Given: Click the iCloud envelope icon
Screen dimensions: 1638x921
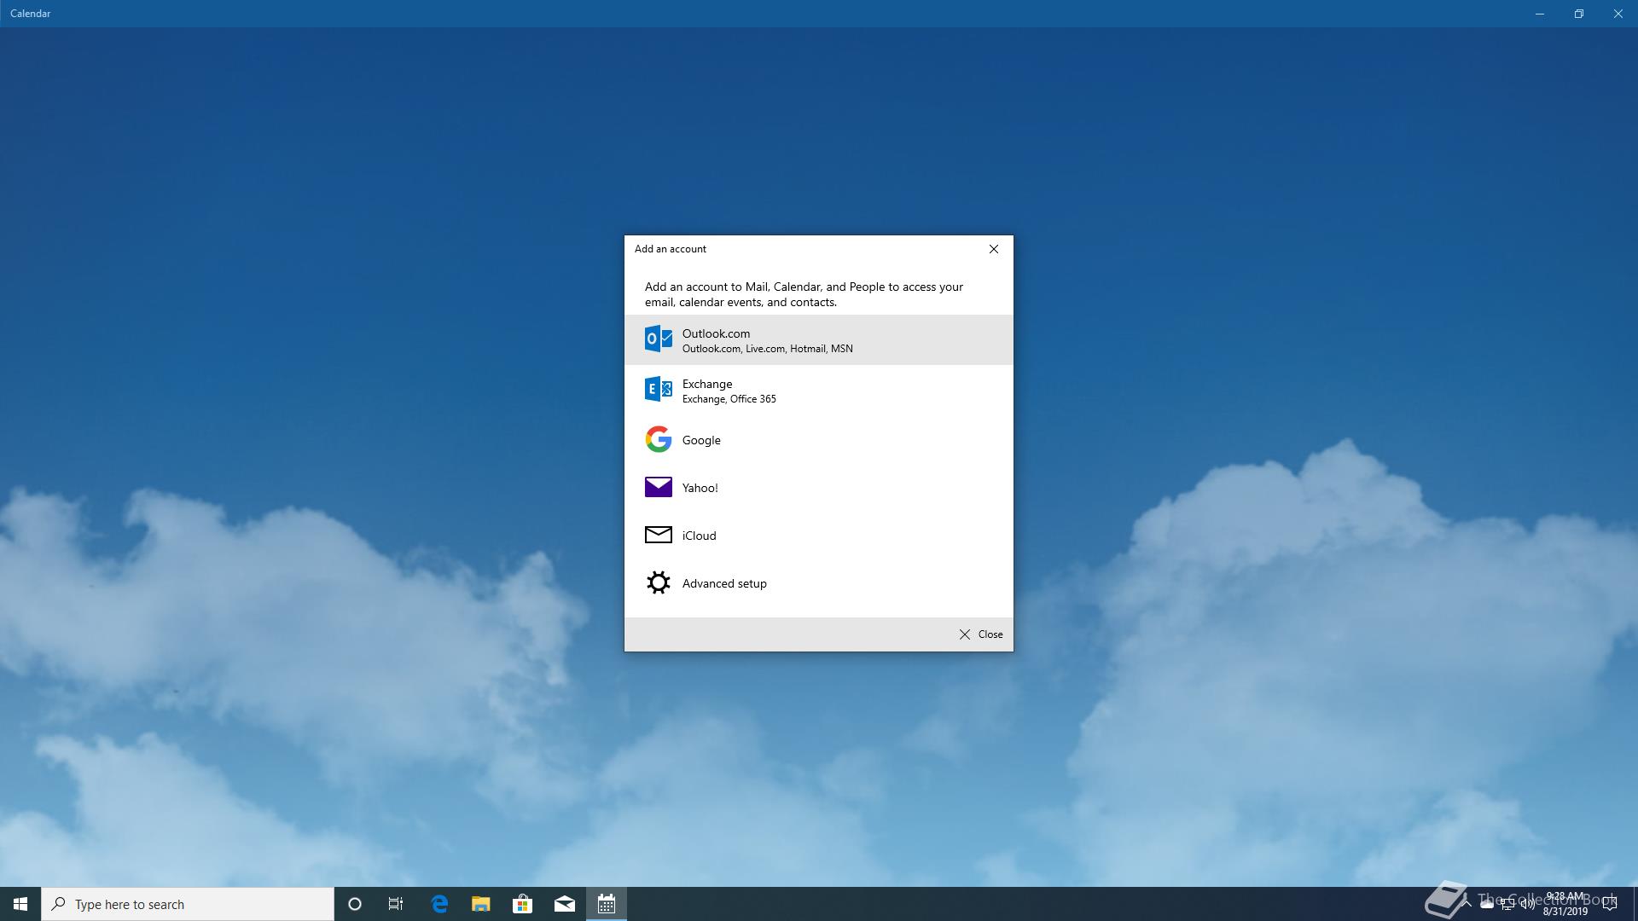Looking at the screenshot, I should [x=658, y=535].
